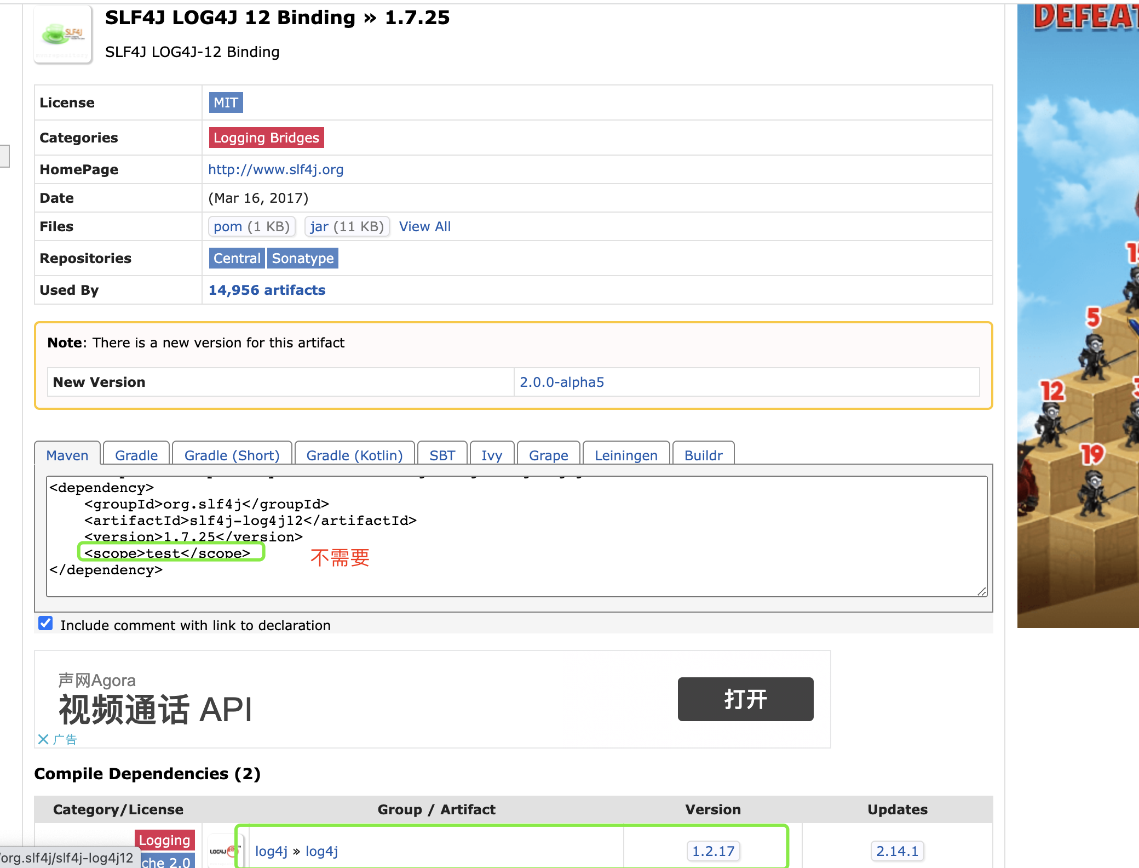Click the Group / Artifact column header
The height and width of the screenshot is (868, 1139).
(x=436, y=809)
